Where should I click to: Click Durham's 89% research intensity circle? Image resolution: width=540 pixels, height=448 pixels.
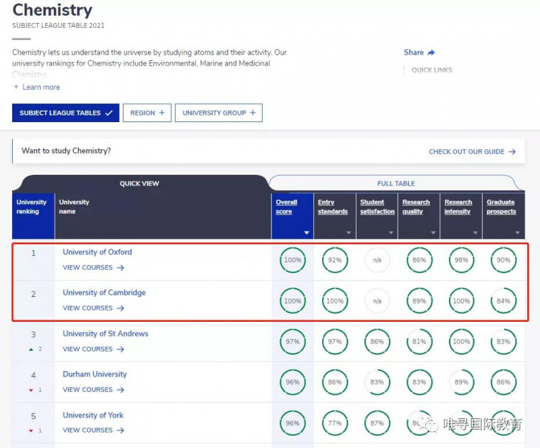point(461,383)
